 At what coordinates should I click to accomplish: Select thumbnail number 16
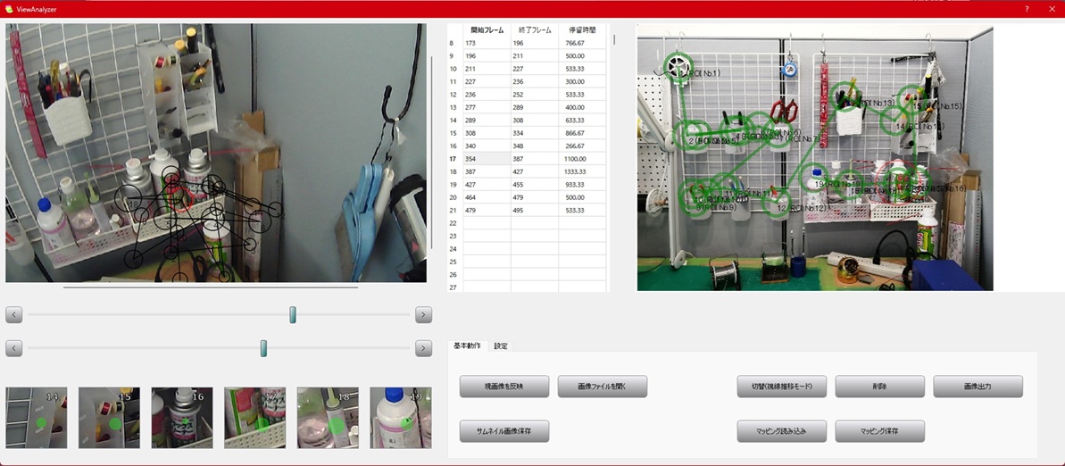[182, 418]
